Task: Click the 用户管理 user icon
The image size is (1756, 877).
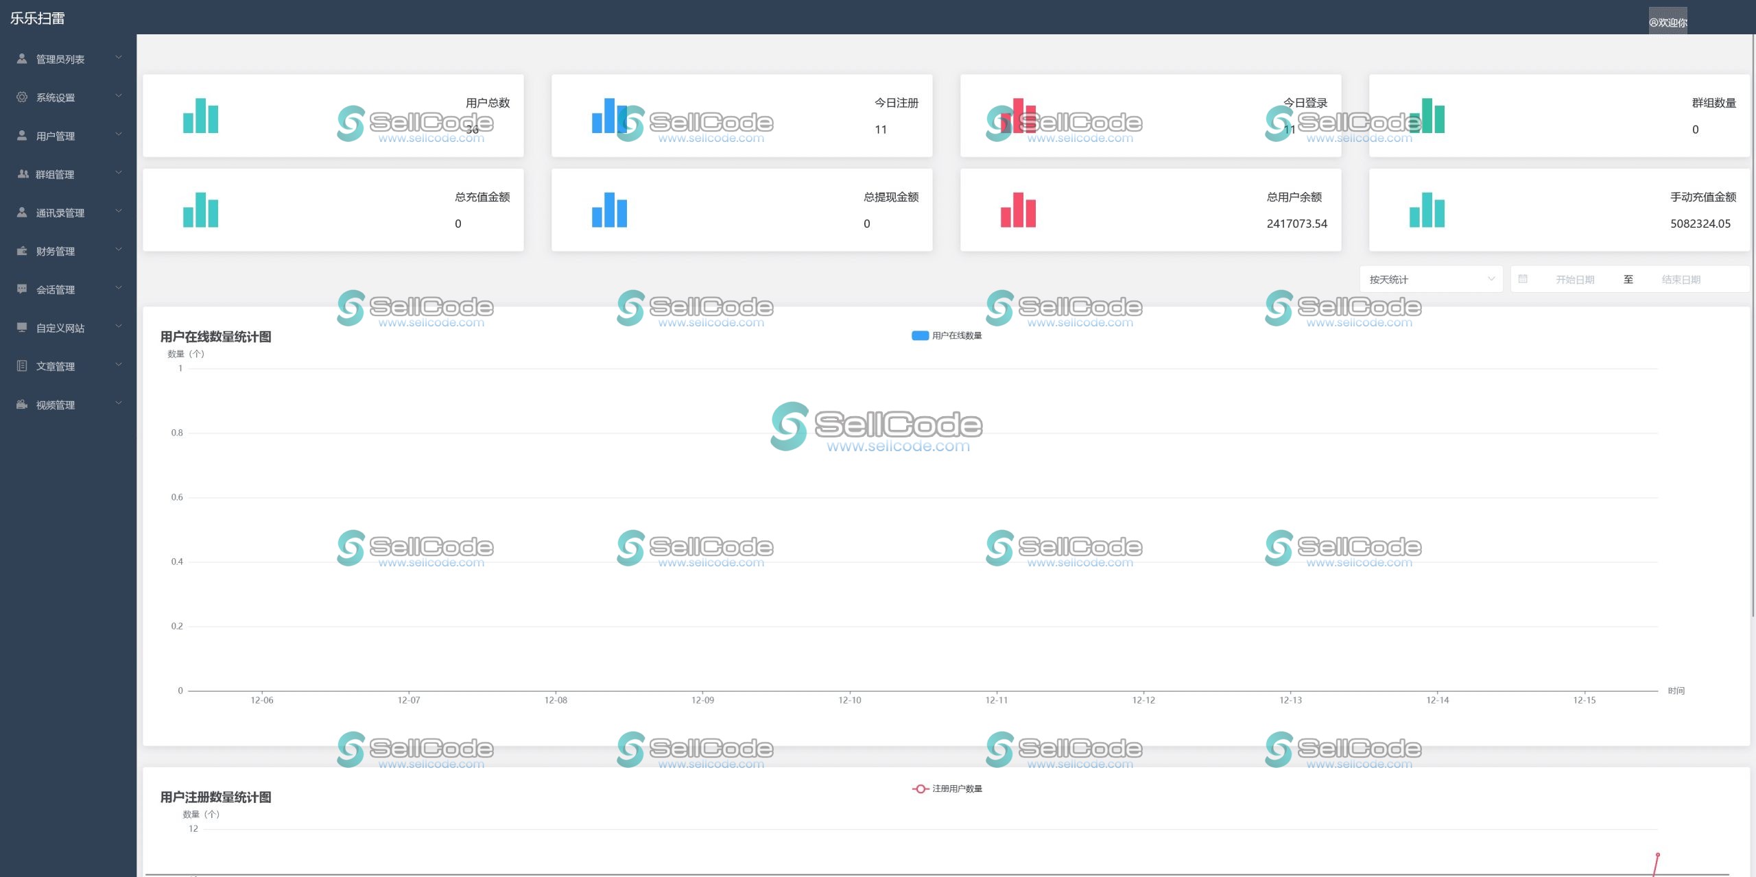Action: (x=22, y=136)
